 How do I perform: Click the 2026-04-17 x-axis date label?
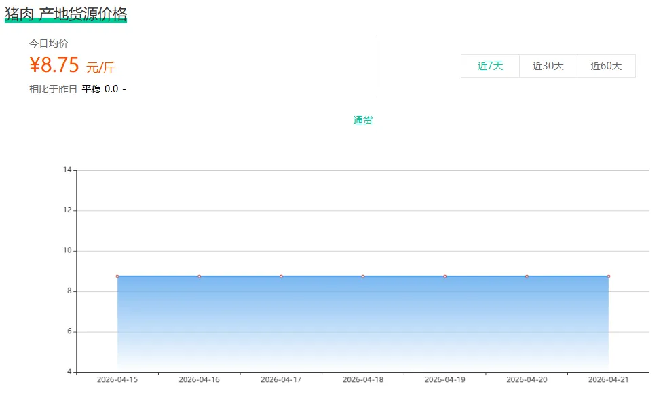pos(281,380)
